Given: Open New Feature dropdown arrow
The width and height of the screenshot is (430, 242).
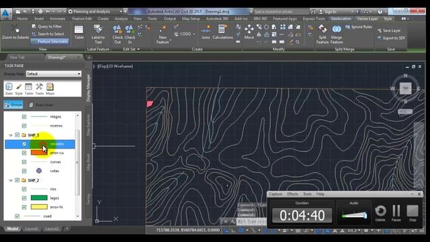Looking at the screenshot, I should [170, 40].
